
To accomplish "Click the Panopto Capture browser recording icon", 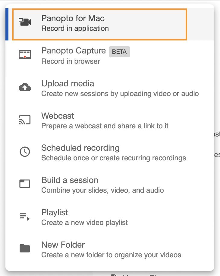I will pyautogui.click(x=25, y=55).
